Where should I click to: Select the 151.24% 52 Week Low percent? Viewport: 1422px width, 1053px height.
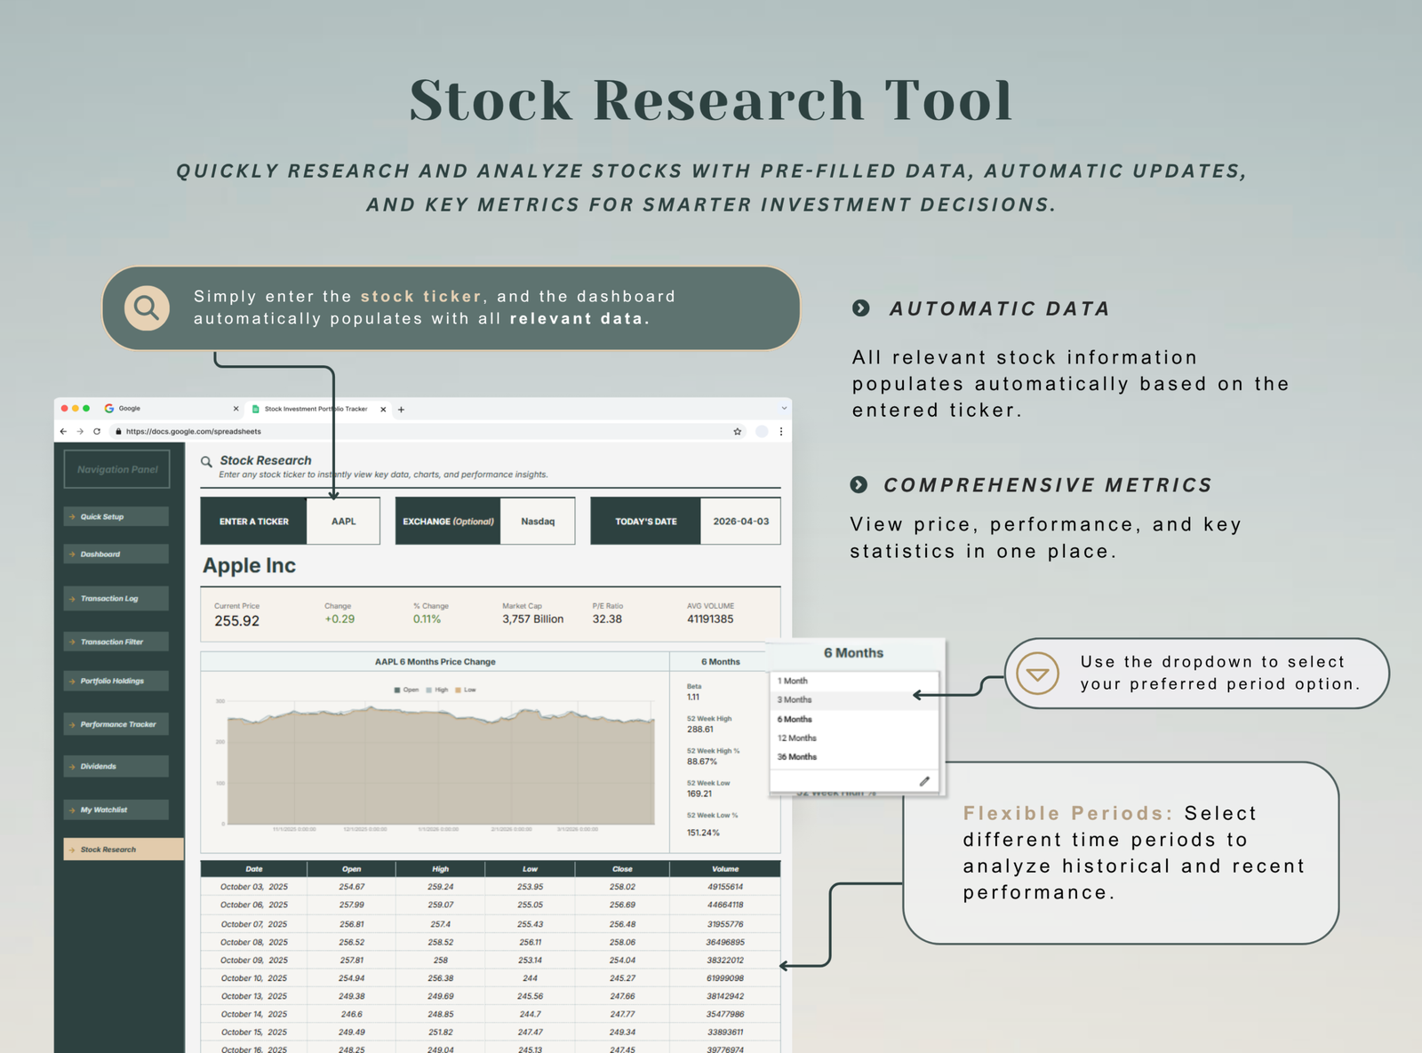(703, 833)
